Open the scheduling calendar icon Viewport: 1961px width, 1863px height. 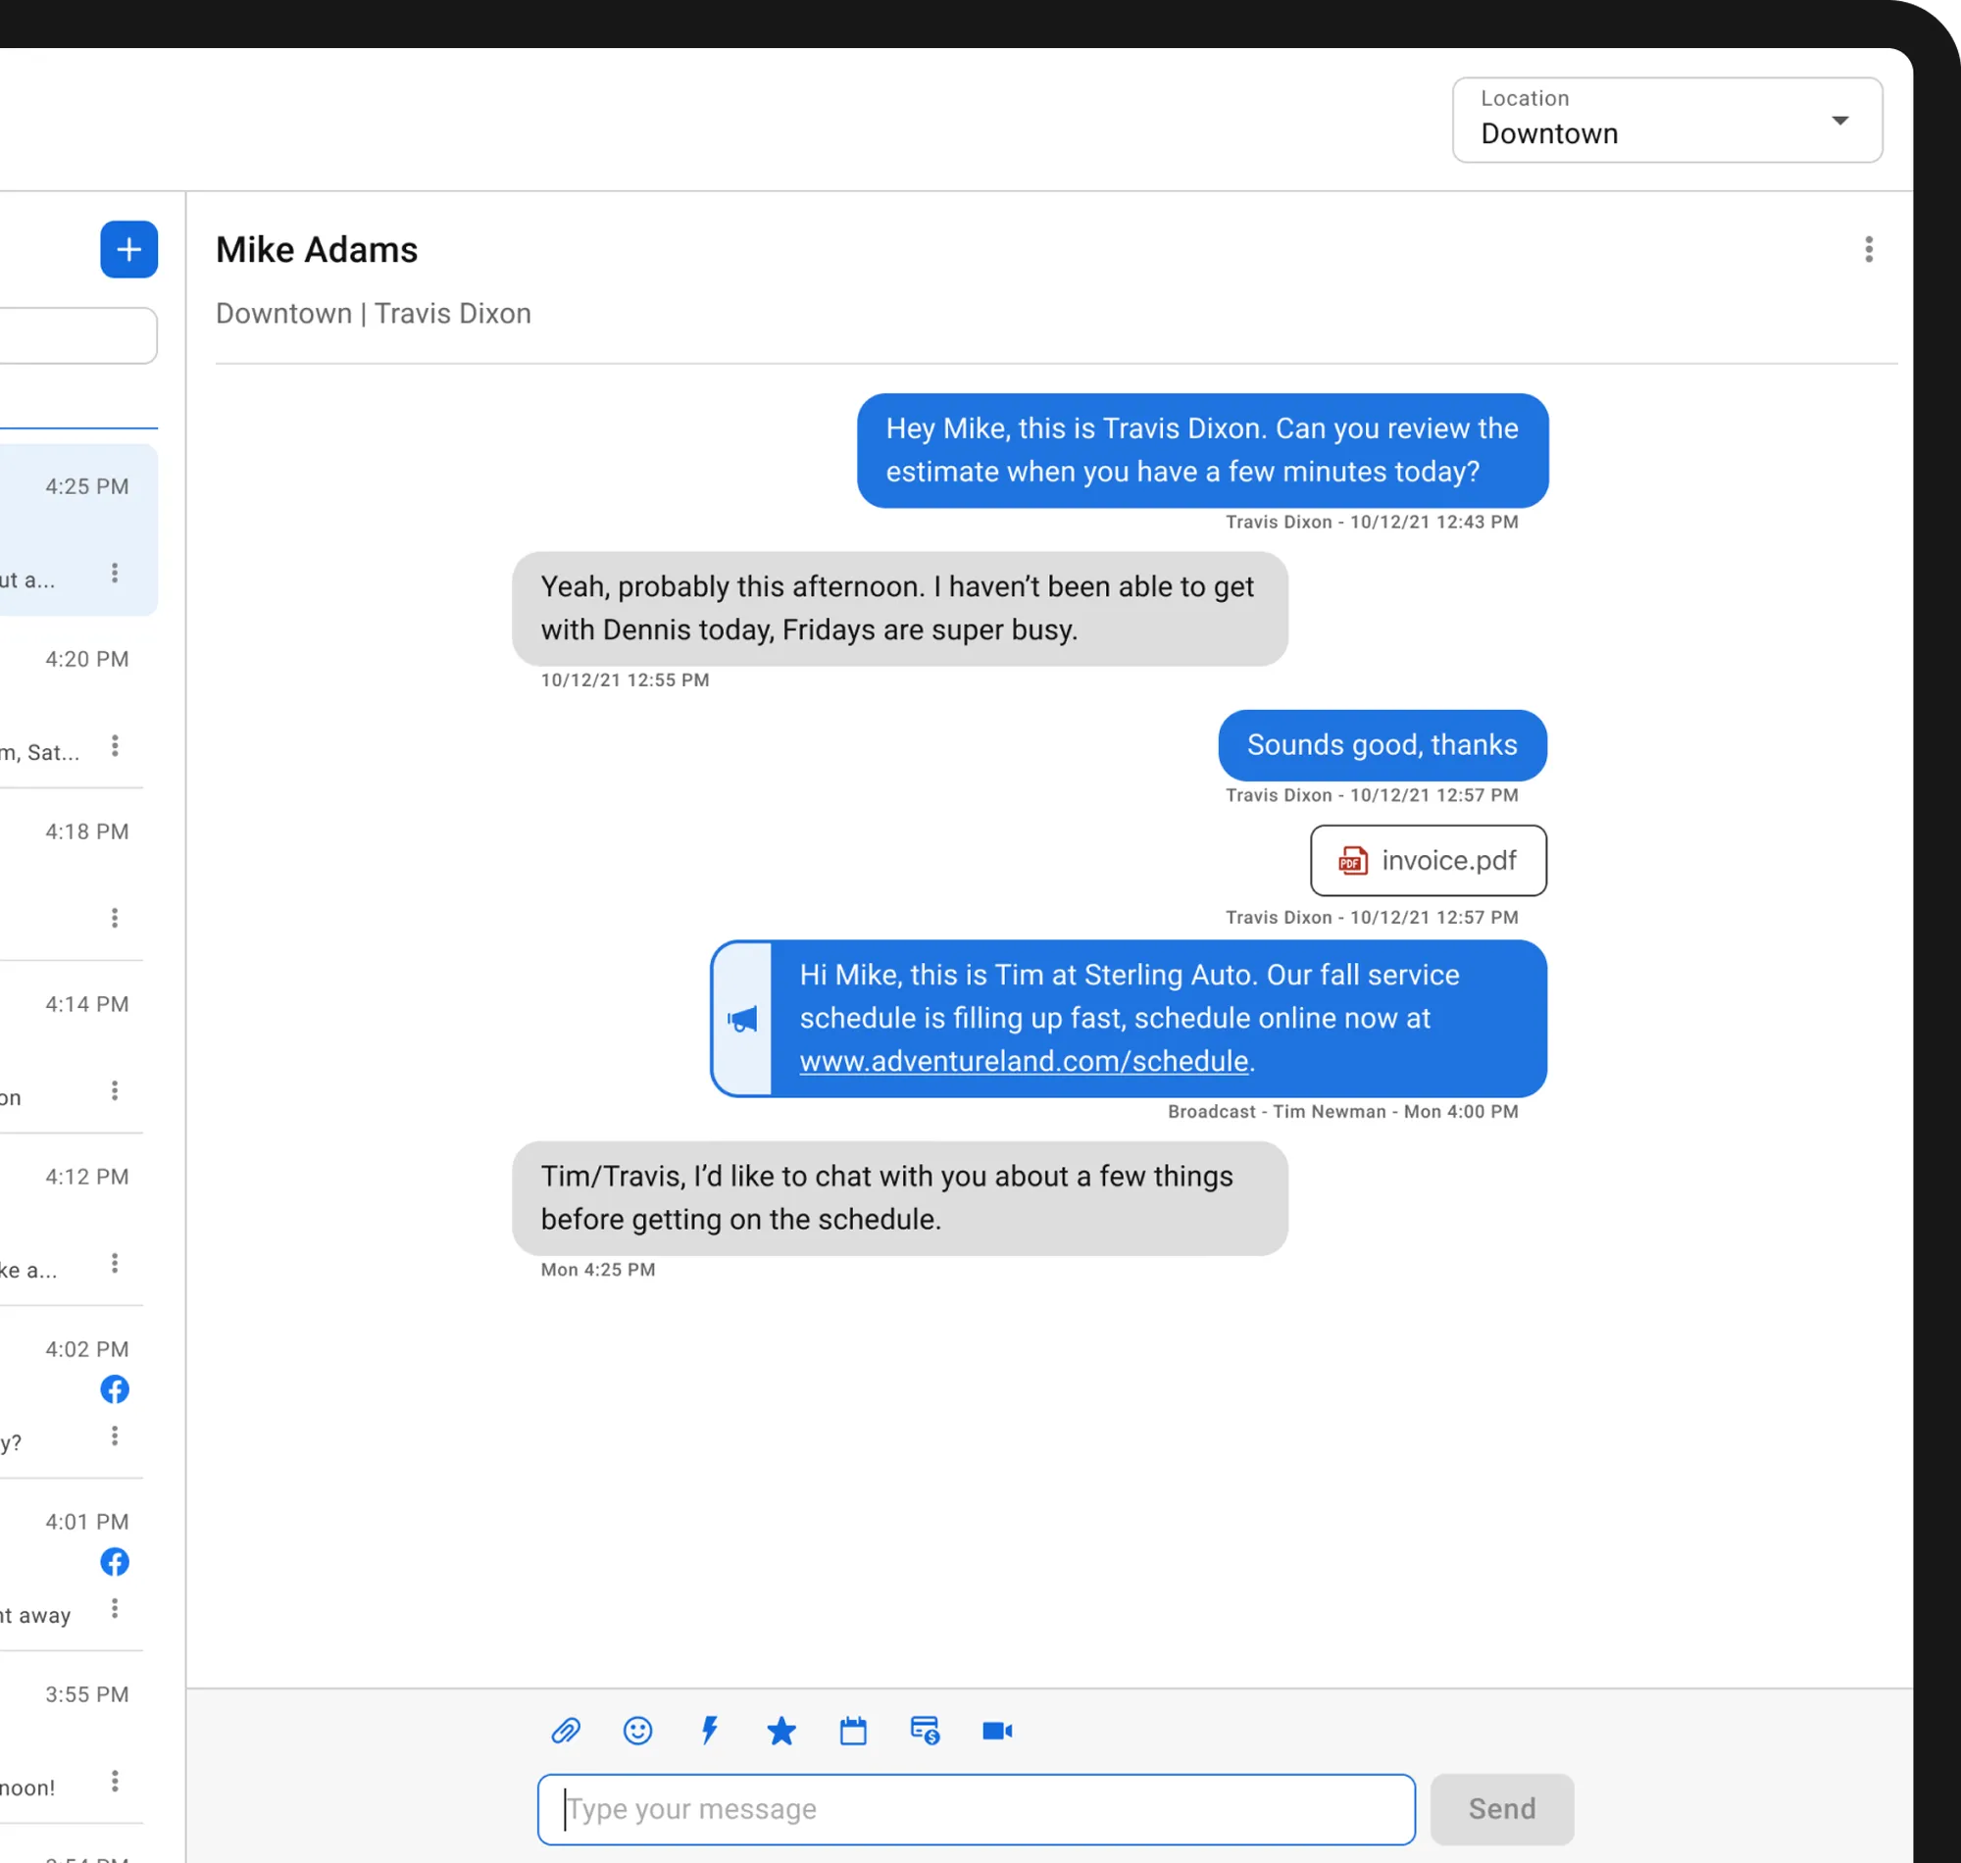tap(854, 1732)
